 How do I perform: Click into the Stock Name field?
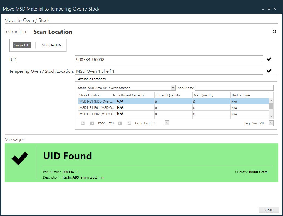point(234,88)
